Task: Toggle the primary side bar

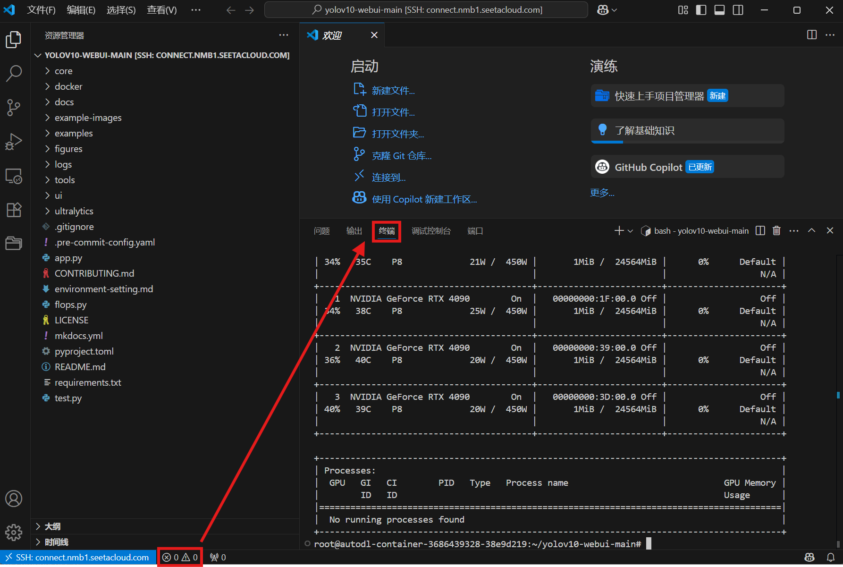Action: [x=701, y=10]
